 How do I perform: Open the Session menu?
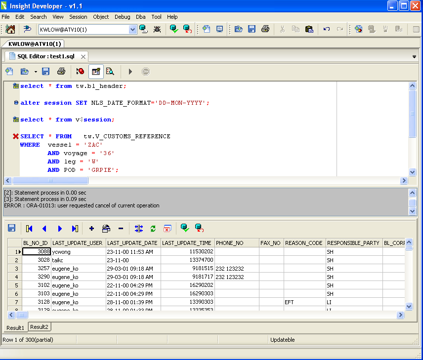pos(78,17)
